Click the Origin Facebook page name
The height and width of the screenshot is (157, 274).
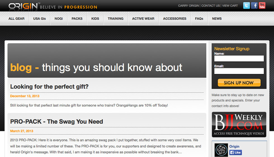[234, 146]
